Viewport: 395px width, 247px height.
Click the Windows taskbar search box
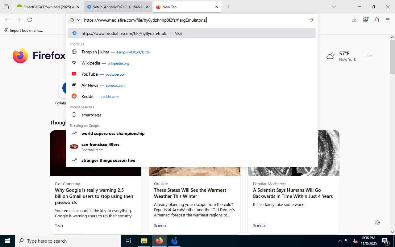pyautogui.click(x=68, y=241)
